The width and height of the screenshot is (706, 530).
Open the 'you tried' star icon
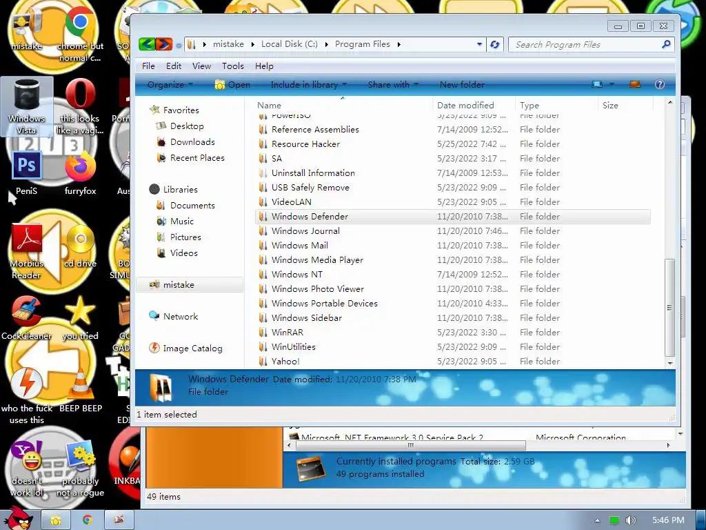80,317
